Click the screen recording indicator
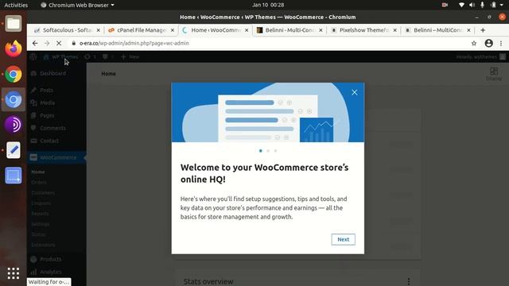Screen dimensions: 509x286 tap(445, 5)
